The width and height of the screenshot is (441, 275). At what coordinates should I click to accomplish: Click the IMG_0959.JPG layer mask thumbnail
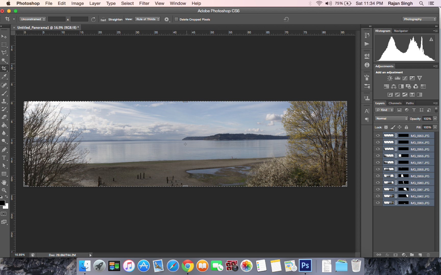pyautogui.click(x=403, y=176)
